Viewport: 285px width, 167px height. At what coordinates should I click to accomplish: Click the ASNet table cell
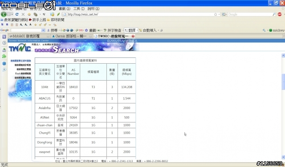45,118
